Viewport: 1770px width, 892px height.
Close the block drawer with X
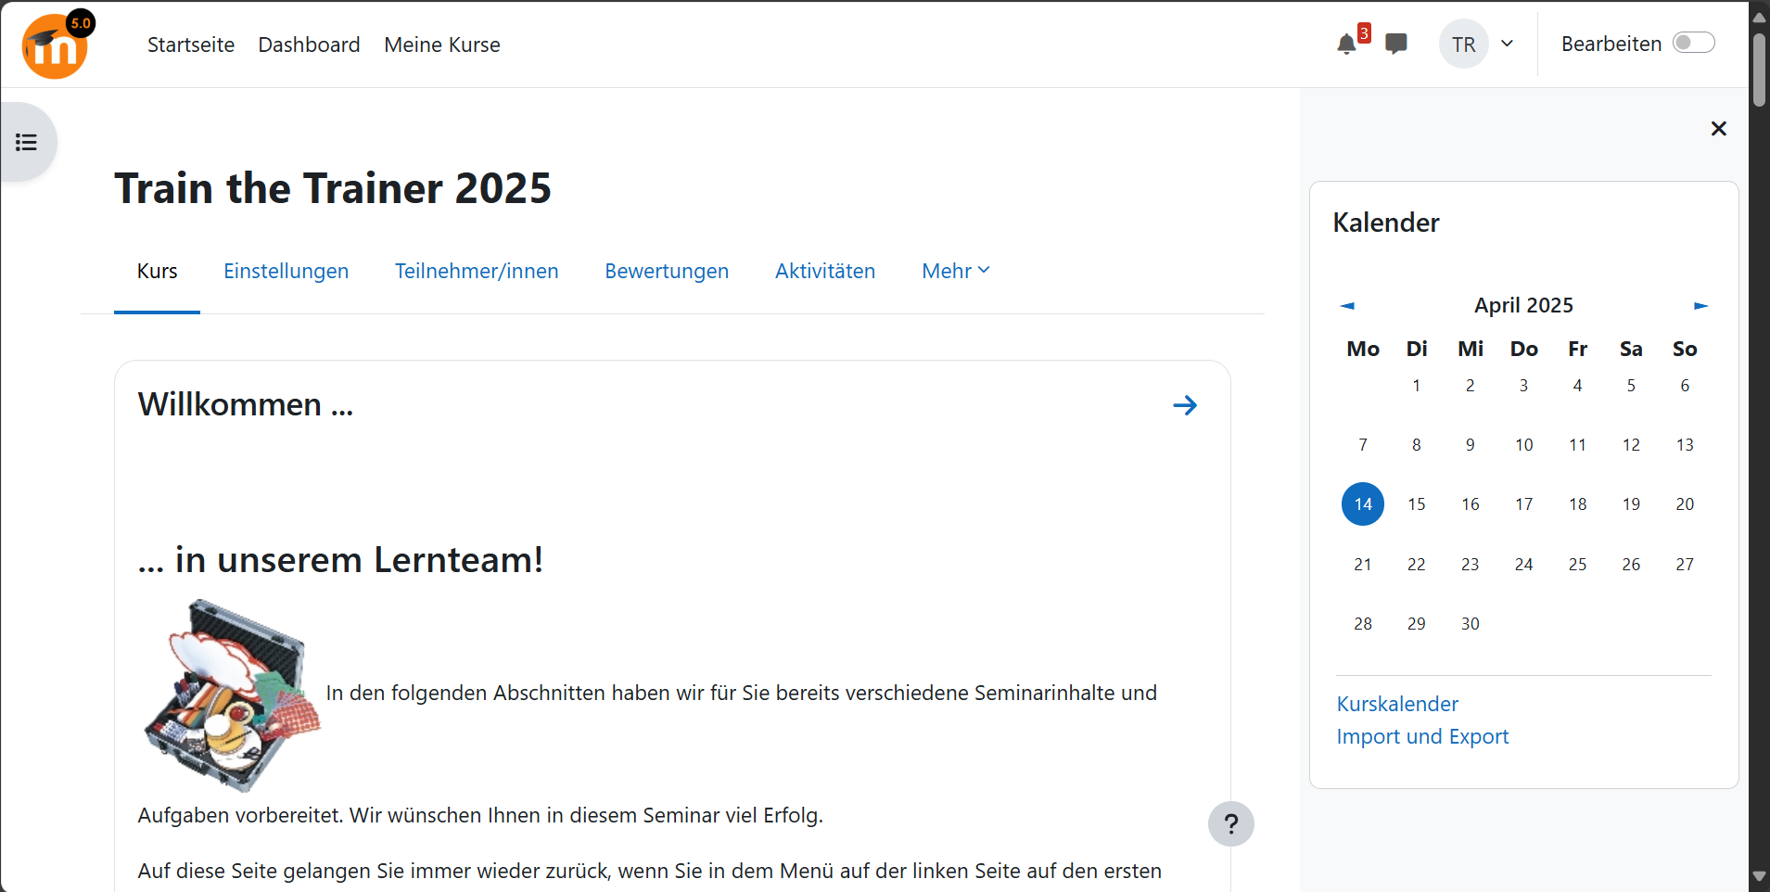pyautogui.click(x=1718, y=129)
